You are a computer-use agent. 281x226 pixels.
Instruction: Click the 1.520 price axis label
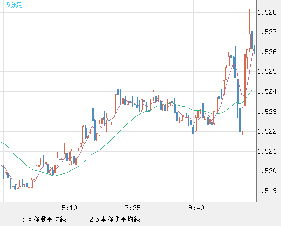click(x=267, y=171)
